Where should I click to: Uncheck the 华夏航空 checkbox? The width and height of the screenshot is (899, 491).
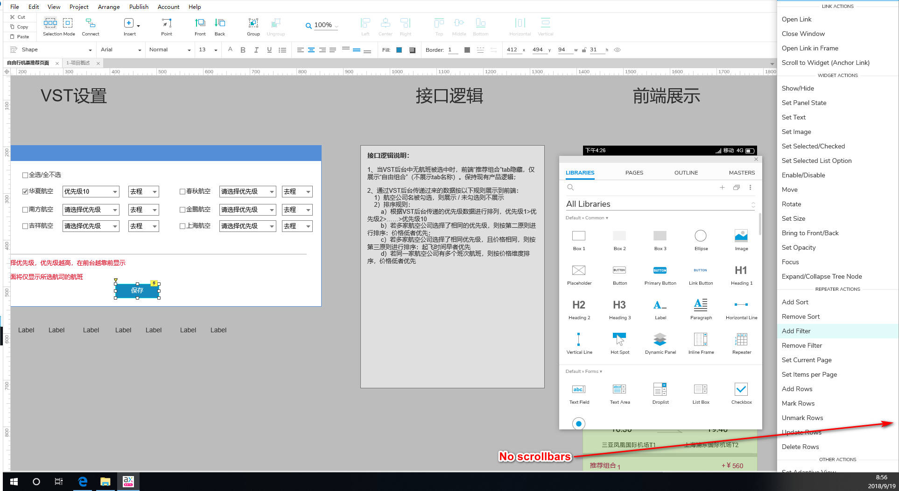(25, 191)
